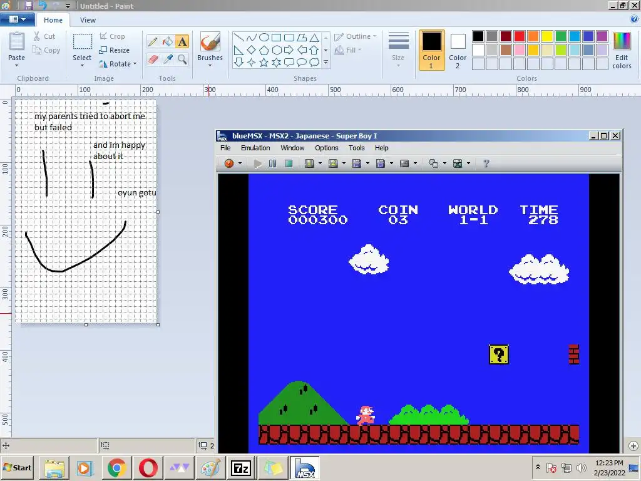The width and height of the screenshot is (641, 481).
Task: Switch to Paint Home tab
Action: pos(53,20)
